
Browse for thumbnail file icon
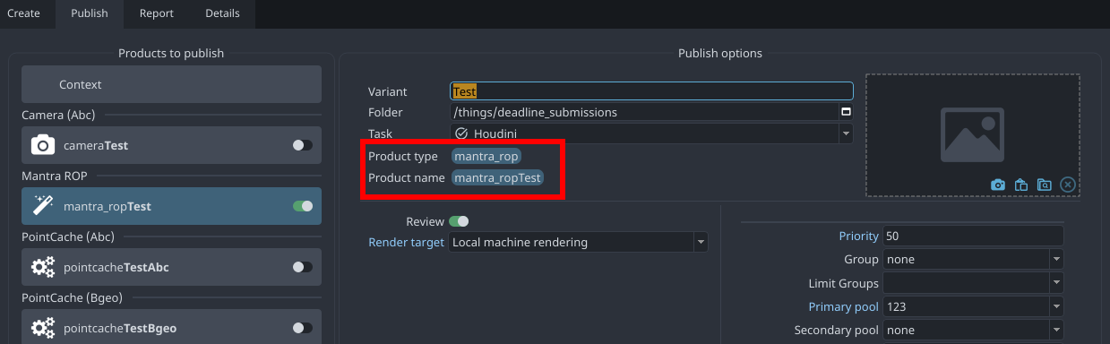point(1044,185)
